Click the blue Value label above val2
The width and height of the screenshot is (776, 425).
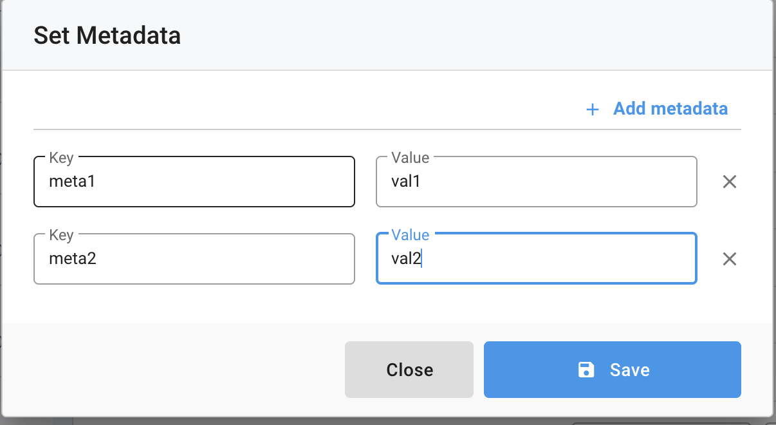click(x=410, y=235)
